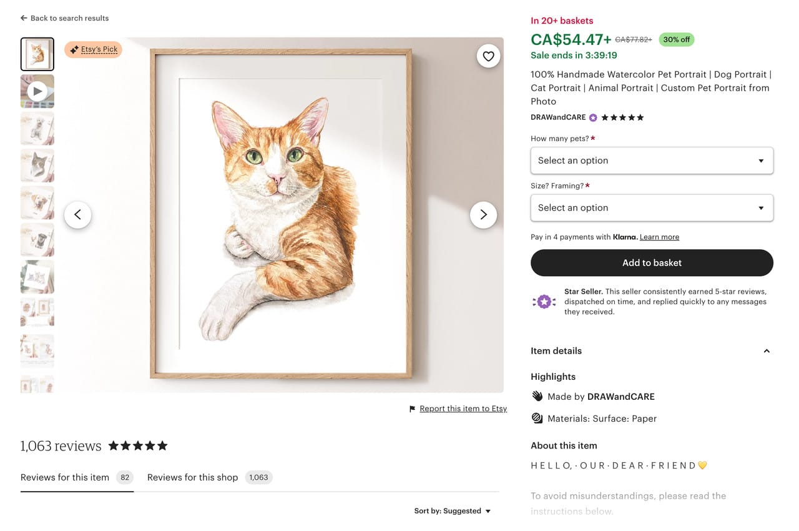This screenshot has height=531, width=799.
Task: Click the Star Seller badge icon
Action: click(x=544, y=301)
